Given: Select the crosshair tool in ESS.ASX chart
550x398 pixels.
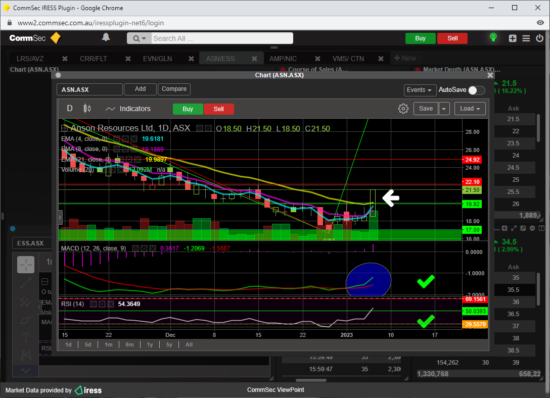Looking at the screenshot, I should [26, 265].
